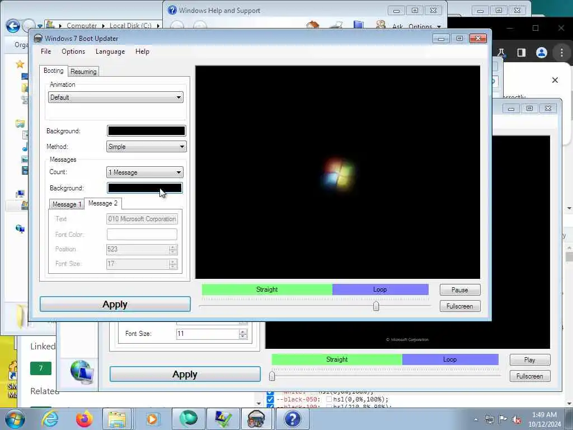Open the Language menu
The width and height of the screenshot is (573, 430).
pyautogui.click(x=110, y=52)
